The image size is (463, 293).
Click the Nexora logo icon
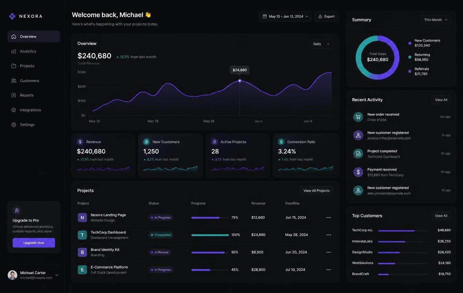pyautogui.click(x=12, y=16)
